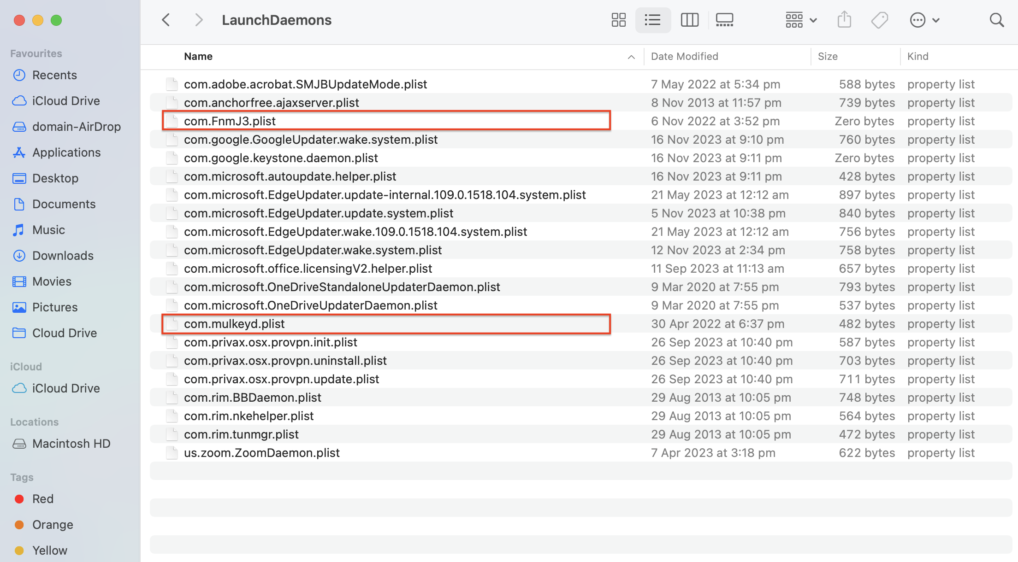This screenshot has width=1018, height=562.
Task: Select com.FnmJ3.plist file
Action: [229, 121]
